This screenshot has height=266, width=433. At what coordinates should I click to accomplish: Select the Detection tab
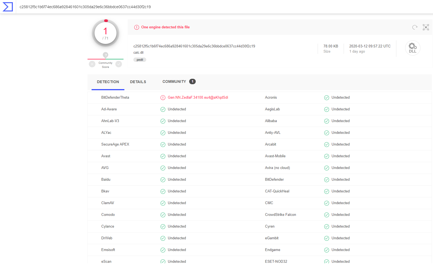tap(108, 82)
